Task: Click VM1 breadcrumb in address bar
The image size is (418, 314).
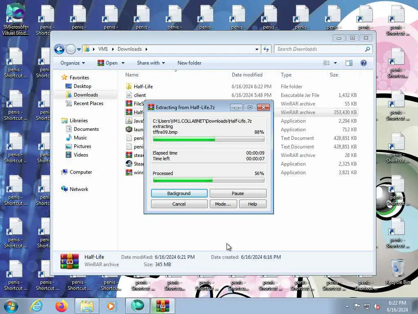Action: (103, 49)
